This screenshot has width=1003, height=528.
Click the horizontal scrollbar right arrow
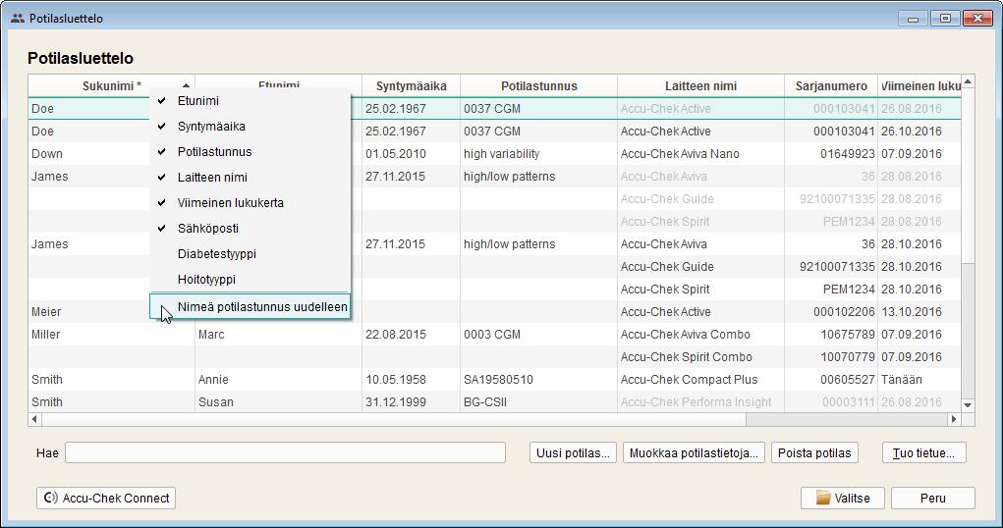(954, 419)
